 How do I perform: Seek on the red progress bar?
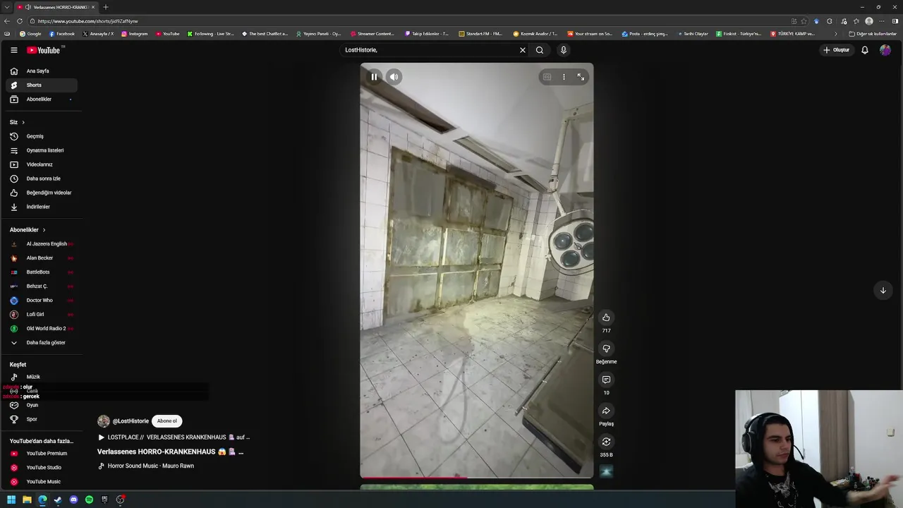[477, 477]
